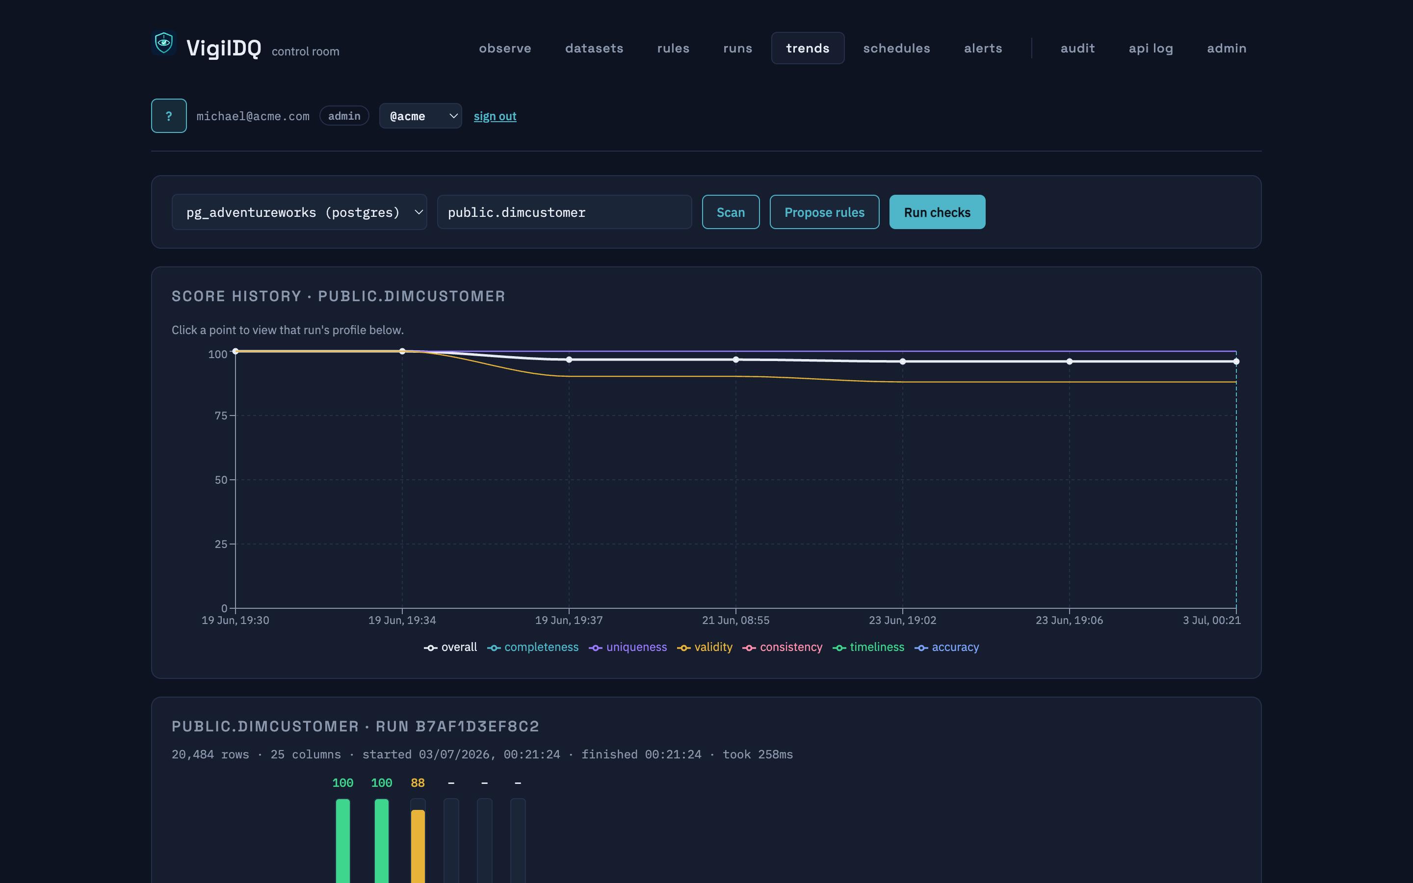Toggle the timeliness legend marker
1413x883 pixels.
click(839, 648)
